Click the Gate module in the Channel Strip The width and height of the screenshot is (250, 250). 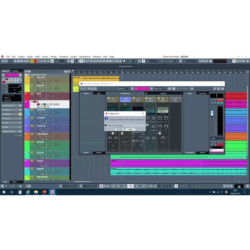113,99
